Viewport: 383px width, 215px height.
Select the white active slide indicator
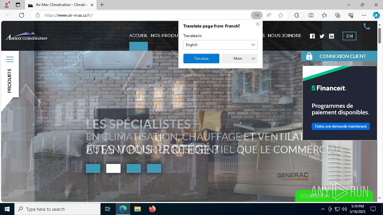pos(113,168)
